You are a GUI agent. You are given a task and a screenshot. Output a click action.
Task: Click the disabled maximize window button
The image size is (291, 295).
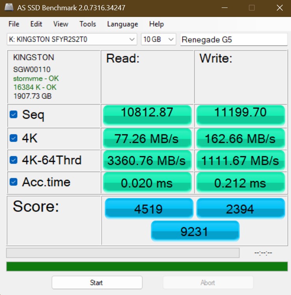click(252, 8)
